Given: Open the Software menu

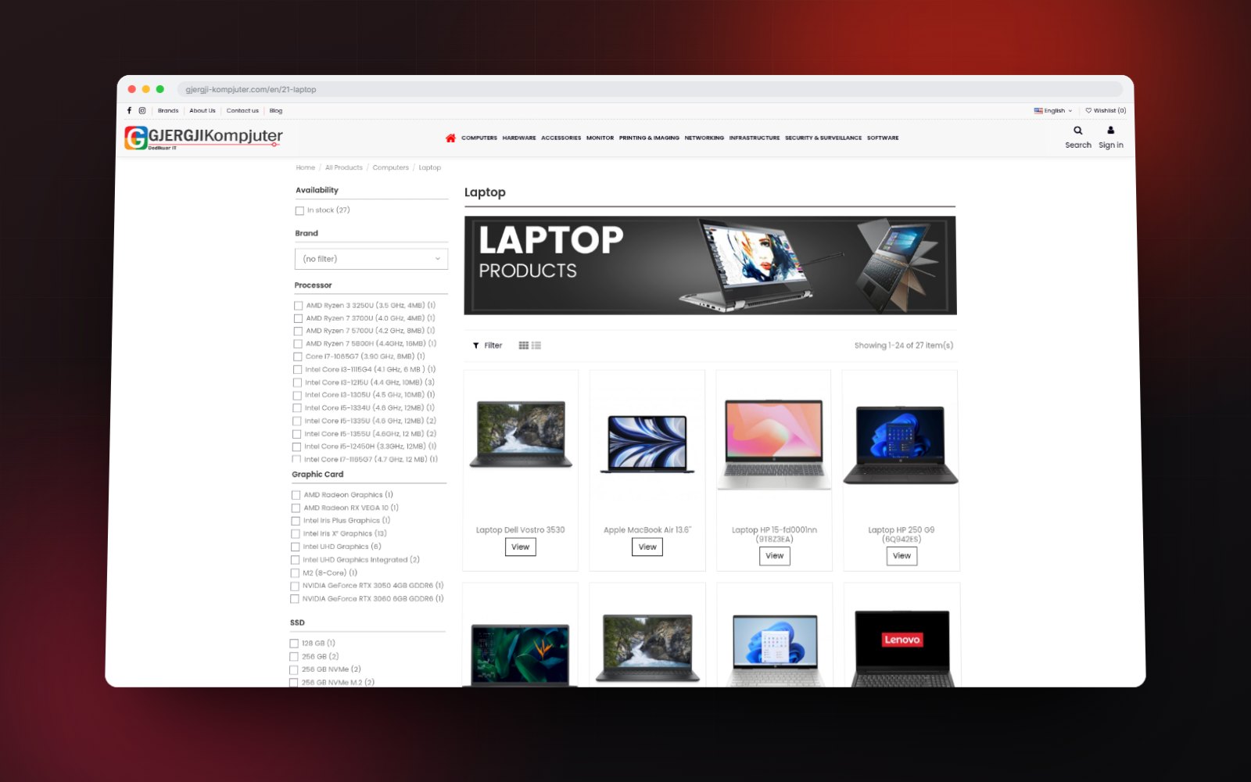Looking at the screenshot, I should pyautogui.click(x=883, y=138).
